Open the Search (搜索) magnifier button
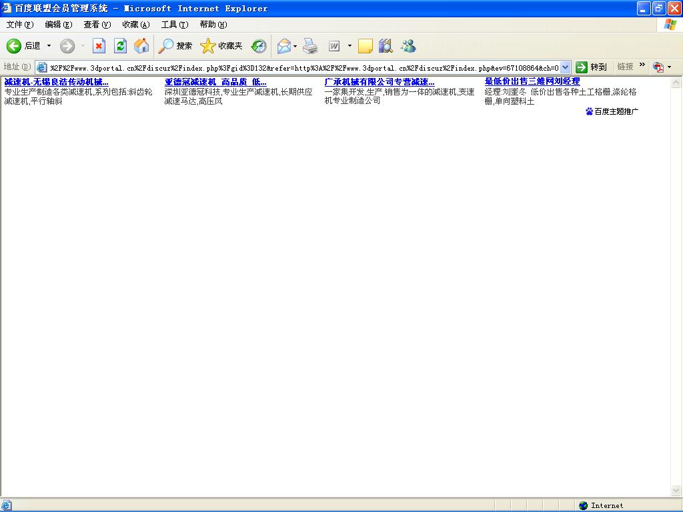The width and height of the screenshot is (683, 512). (x=175, y=46)
